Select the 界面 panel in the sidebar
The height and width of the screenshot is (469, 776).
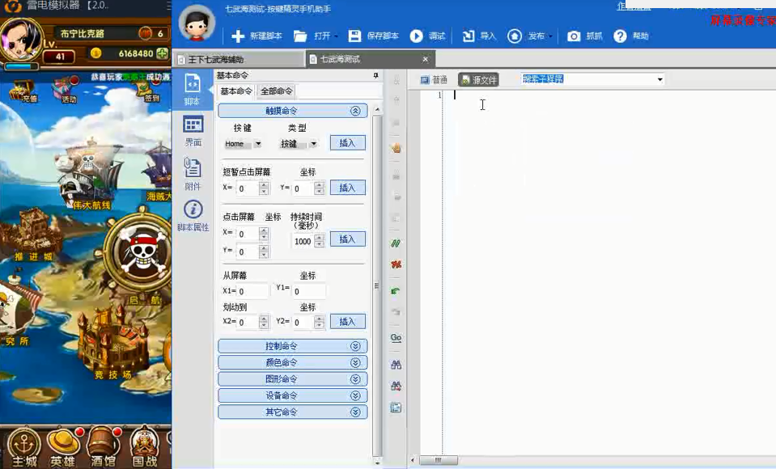point(192,132)
